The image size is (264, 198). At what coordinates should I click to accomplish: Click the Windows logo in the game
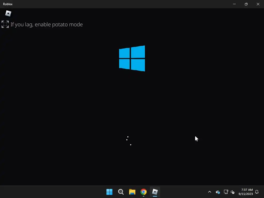pos(132,59)
